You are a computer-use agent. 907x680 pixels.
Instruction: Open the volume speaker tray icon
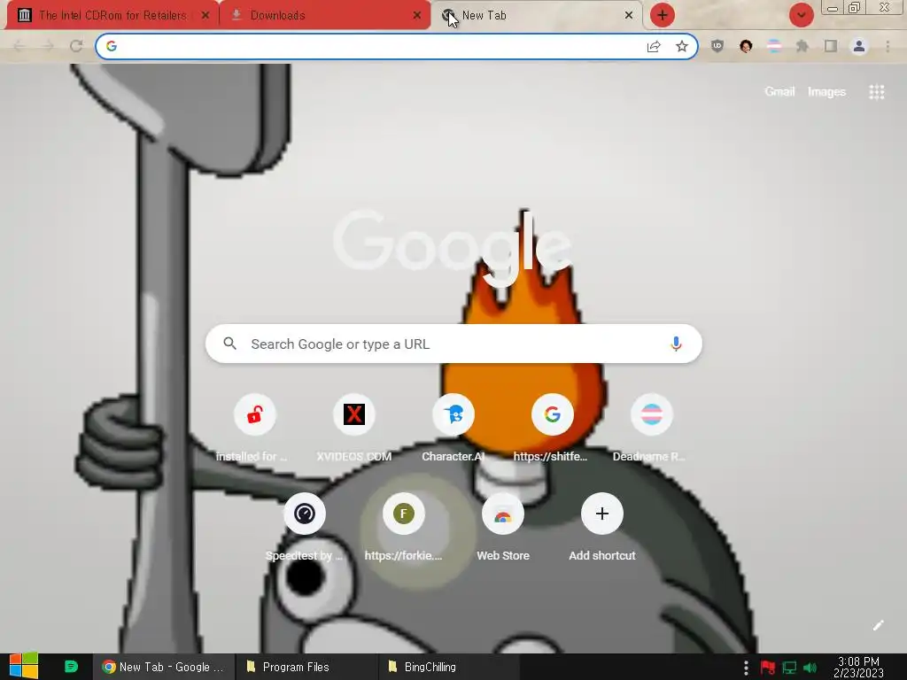pos(810,668)
